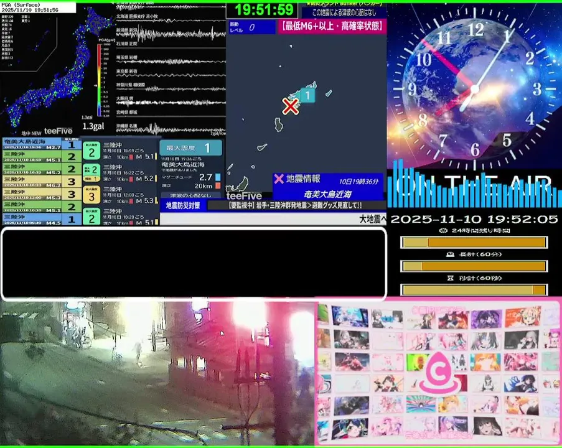Click the hourglass icon beside 秒針(60秒)

(x=450, y=278)
